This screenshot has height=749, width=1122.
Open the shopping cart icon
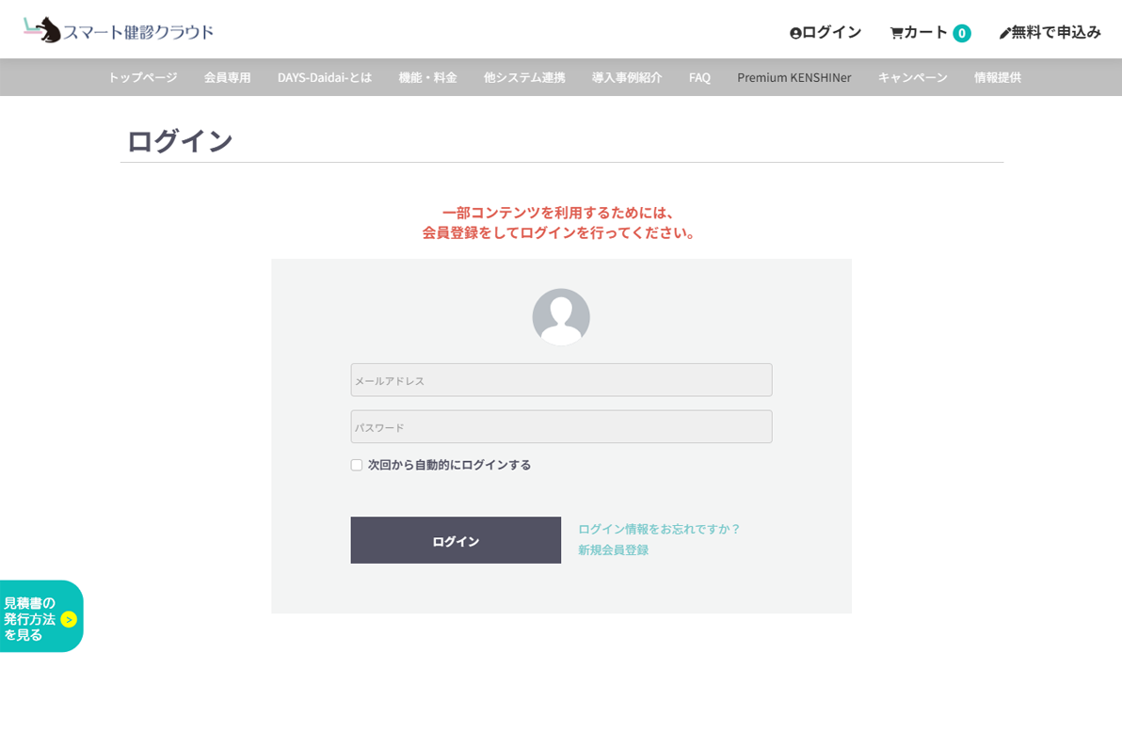(896, 33)
